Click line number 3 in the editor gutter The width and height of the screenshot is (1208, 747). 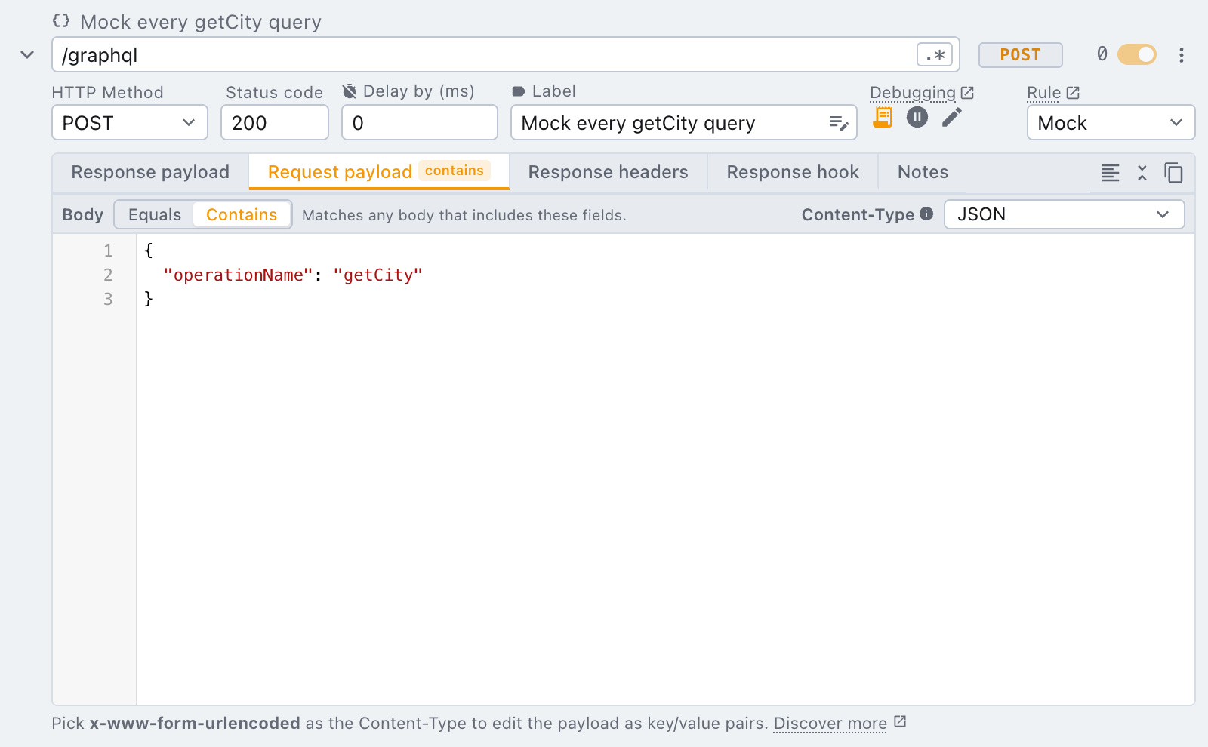click(x=108, y=299)
